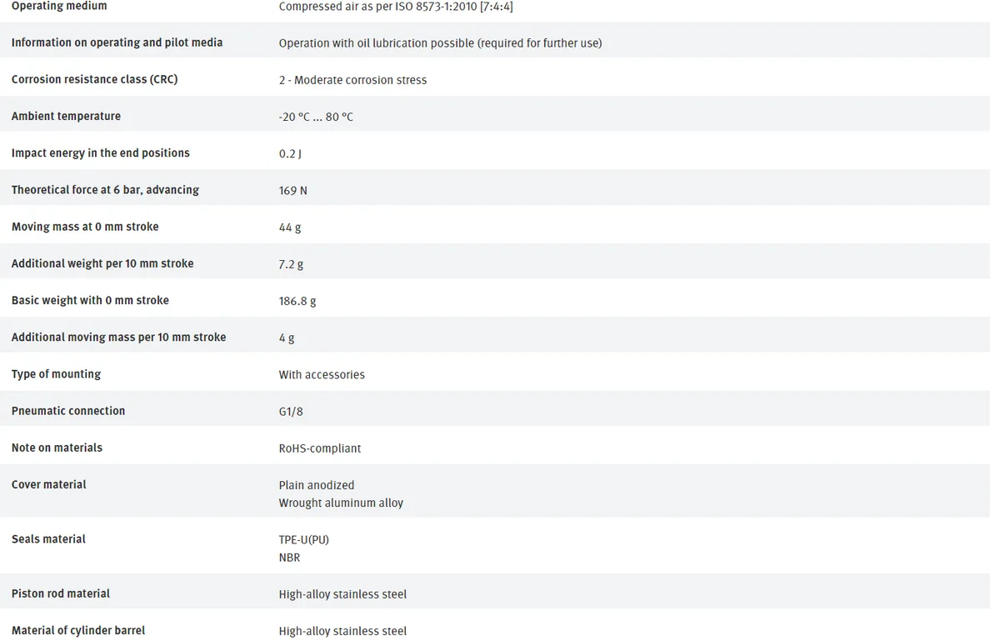The width and height of the screenshot is (1000, 641).
Task: Click the RoHS-compliant materials note
Action: pyautogui.click(x=320, y=448)
